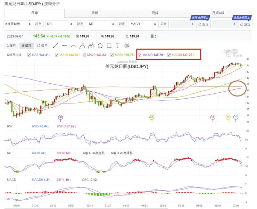
Task: Click the first locked 設定 button
Action: [204, 24]
